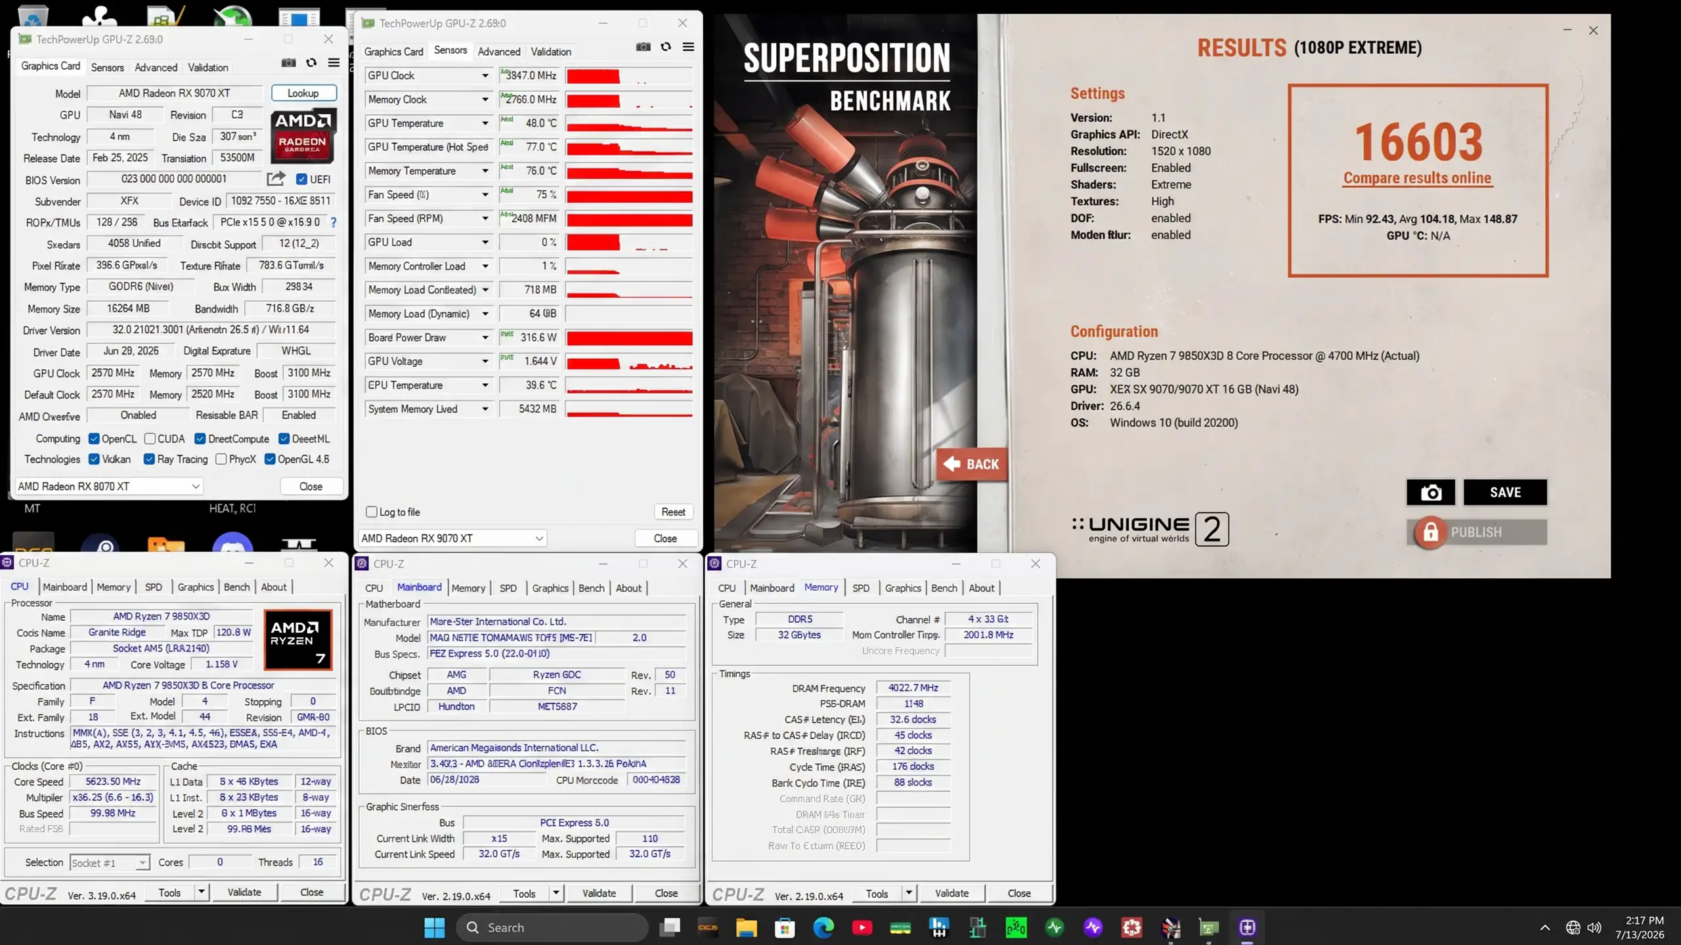Click the screenshot camera icon in left GPU-Z window
The width and height of the screenshot is (1681, 945).
[x=288, y=63]
